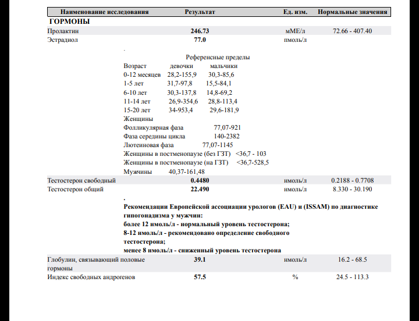Select the prolactin result value 246.73
Viewport: 419px width, 321px height.
(x=200, y=31)
